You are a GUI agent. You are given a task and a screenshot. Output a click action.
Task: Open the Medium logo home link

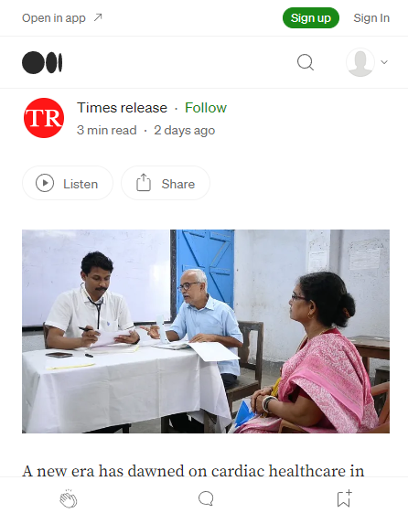pos(42,62)
